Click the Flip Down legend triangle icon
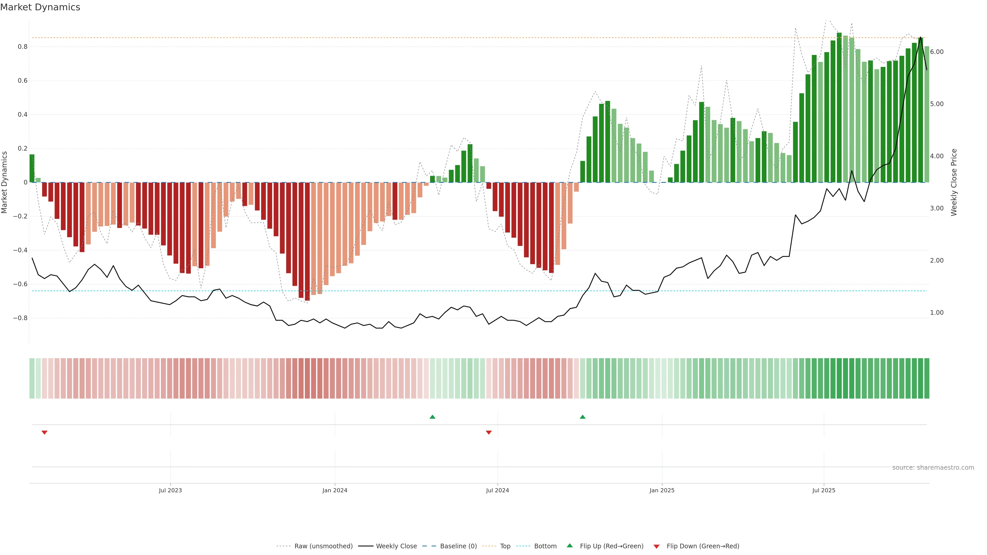 click(x=656, y=546)
